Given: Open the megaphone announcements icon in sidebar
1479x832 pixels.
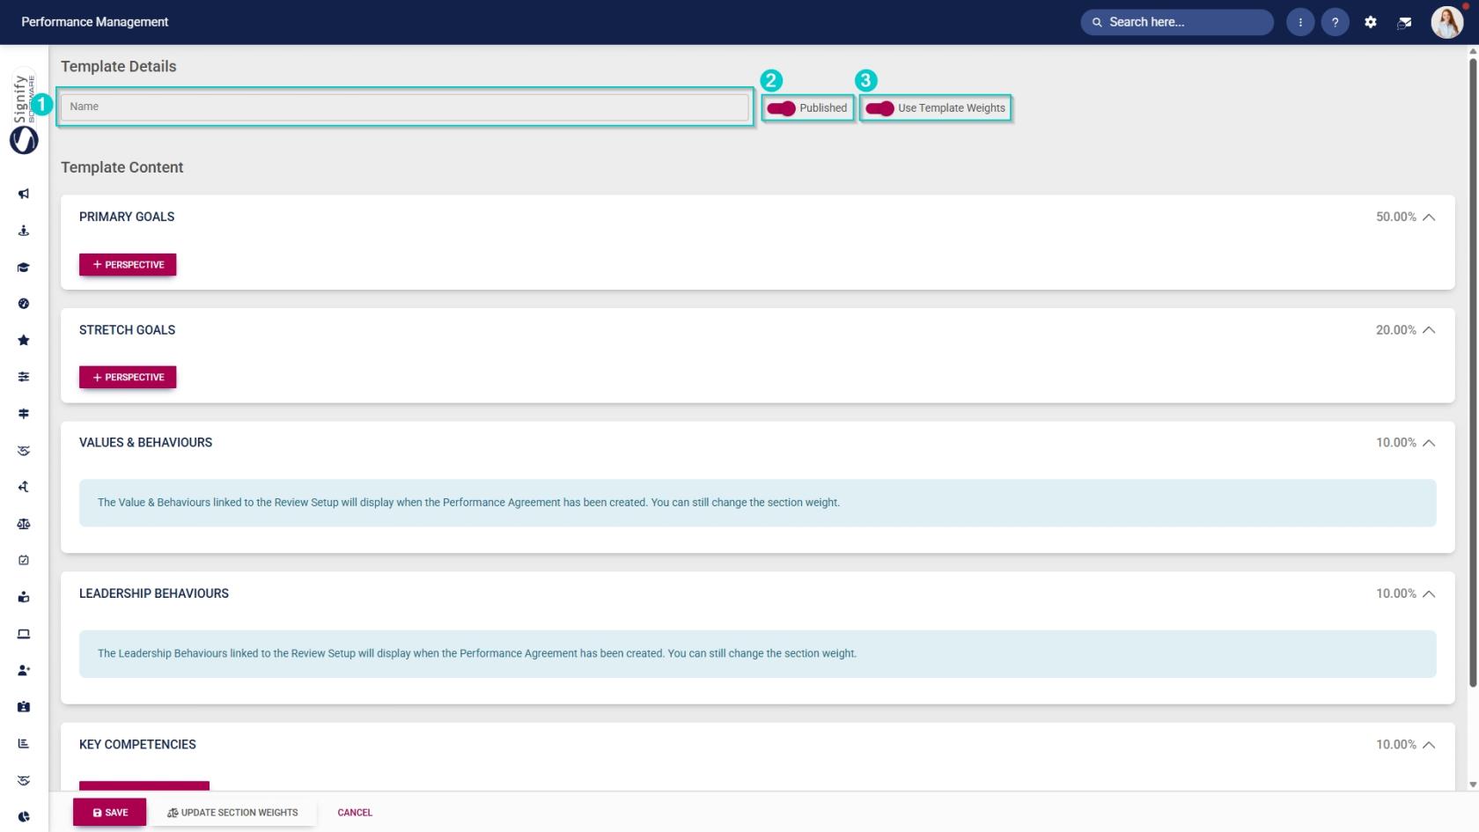Looking at the screenshot, I should (x=24, y=194).
